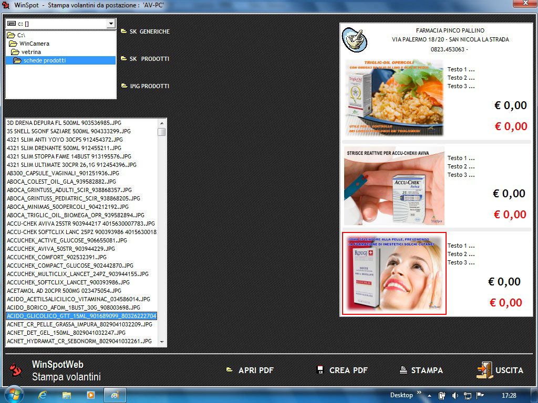Select the WinCamera folder in tree
Viewport: 538px width, 403px height.
tap(34, 44)
